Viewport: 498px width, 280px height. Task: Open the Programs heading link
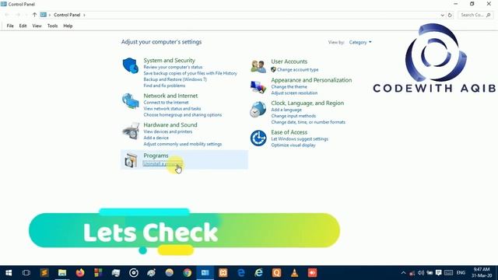click(156, 156)
